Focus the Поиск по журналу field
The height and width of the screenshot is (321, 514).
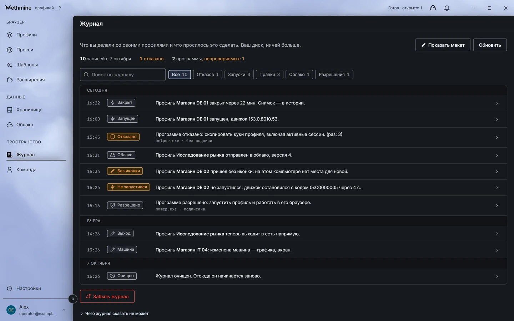click(x=123, y=75)
